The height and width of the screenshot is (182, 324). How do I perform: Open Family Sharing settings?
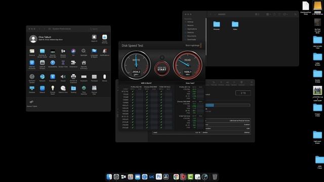tap(105, 39)
